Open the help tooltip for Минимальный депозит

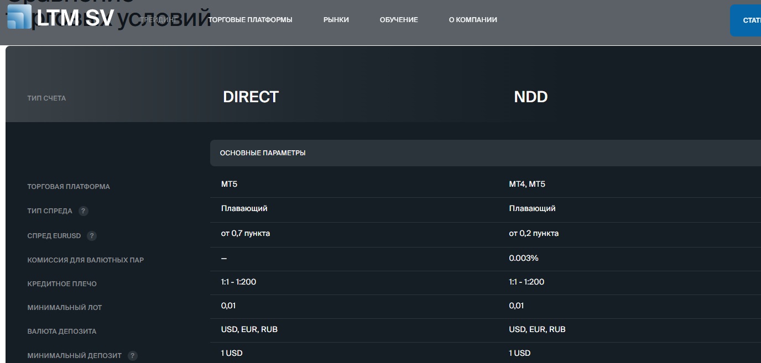point(132,356)
